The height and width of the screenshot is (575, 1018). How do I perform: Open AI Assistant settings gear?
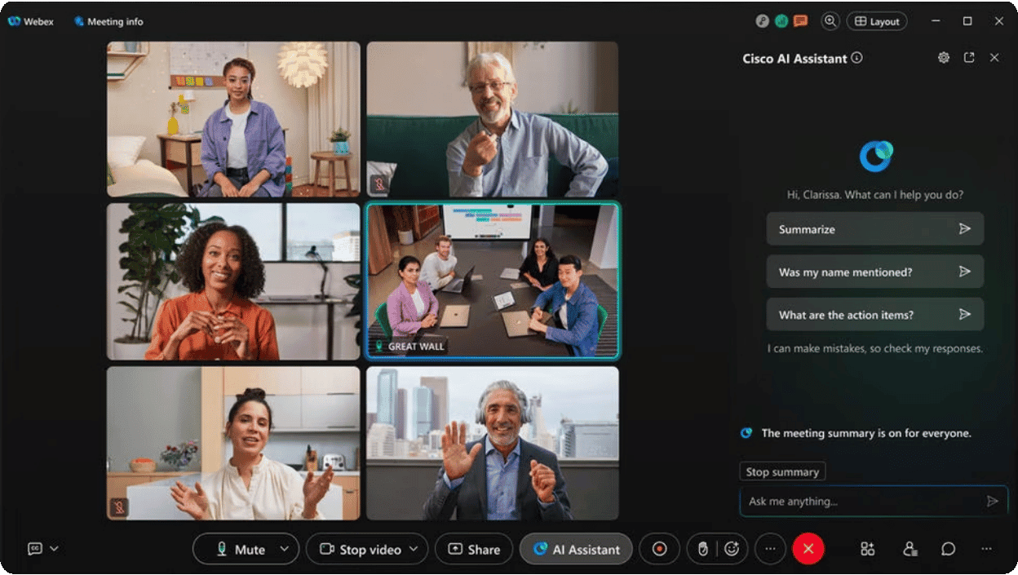tap(944, 58)
